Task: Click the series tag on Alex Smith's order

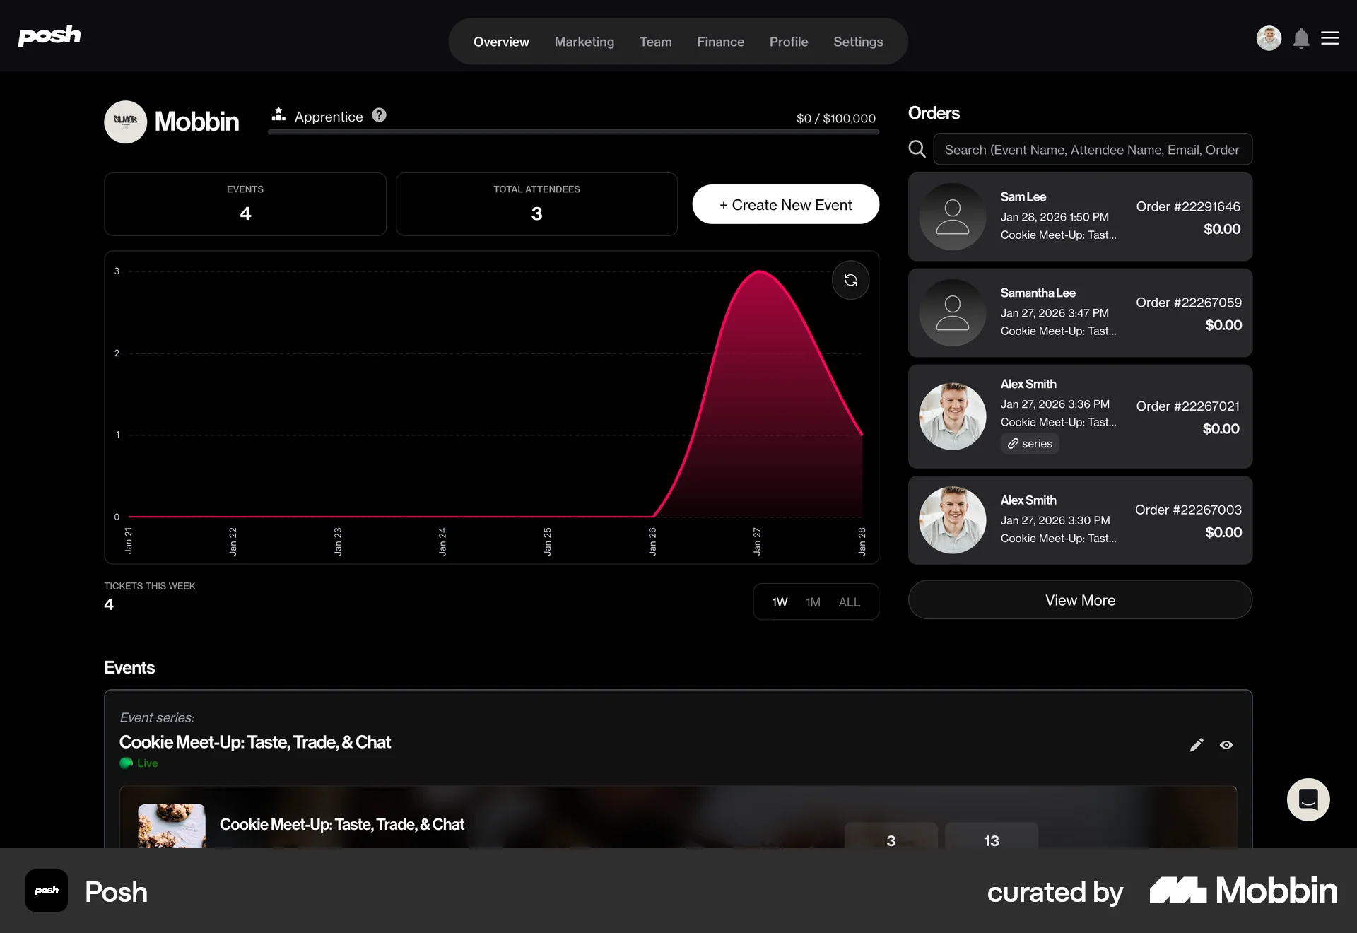Action: pyautogui.click(x=1029, y=444)
